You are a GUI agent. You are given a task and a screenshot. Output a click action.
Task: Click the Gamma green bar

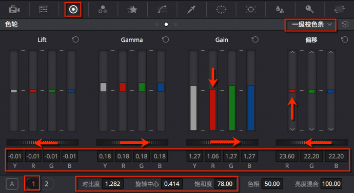click(142, 91)
